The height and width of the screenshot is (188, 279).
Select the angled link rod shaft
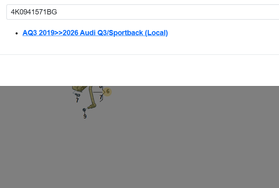click(92, 95)
